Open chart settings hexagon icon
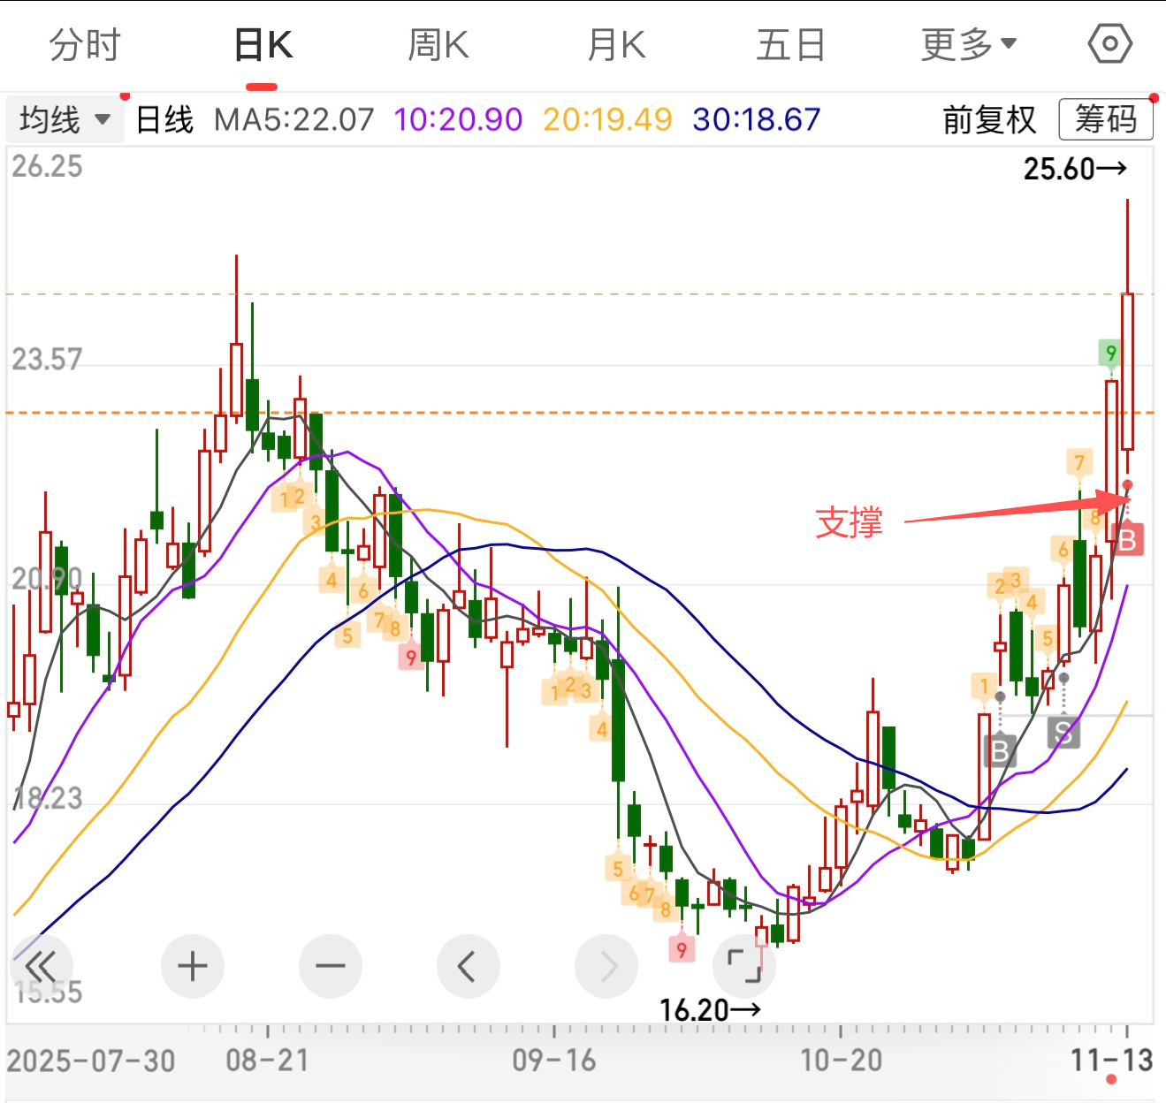The height and width of the screenshot is (1103, 1166). [1109, 43]
